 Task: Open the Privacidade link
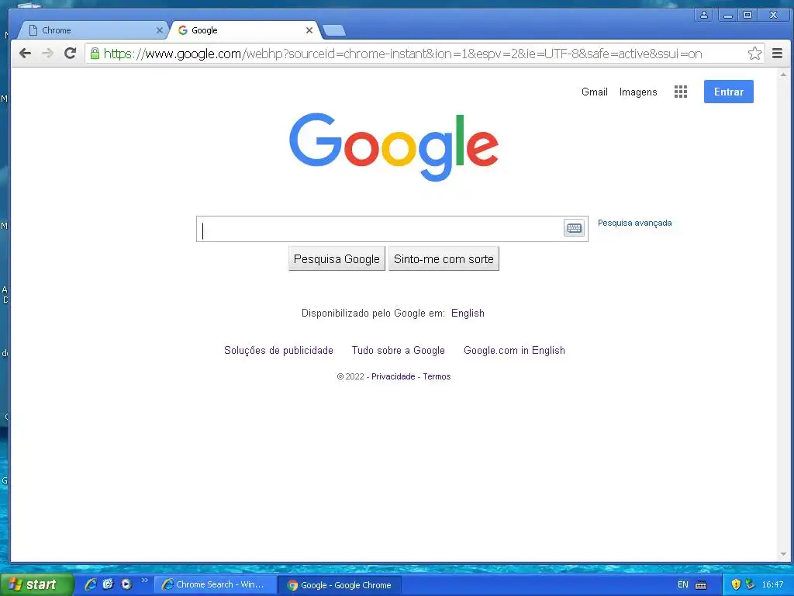click(x=393, y=376)
